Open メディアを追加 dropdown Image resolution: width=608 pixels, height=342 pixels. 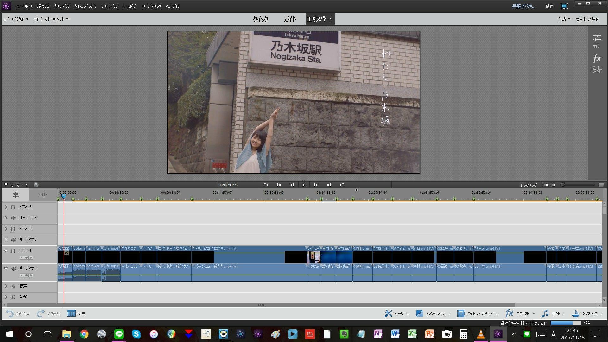pyautogui.click(x=16, y=19)
